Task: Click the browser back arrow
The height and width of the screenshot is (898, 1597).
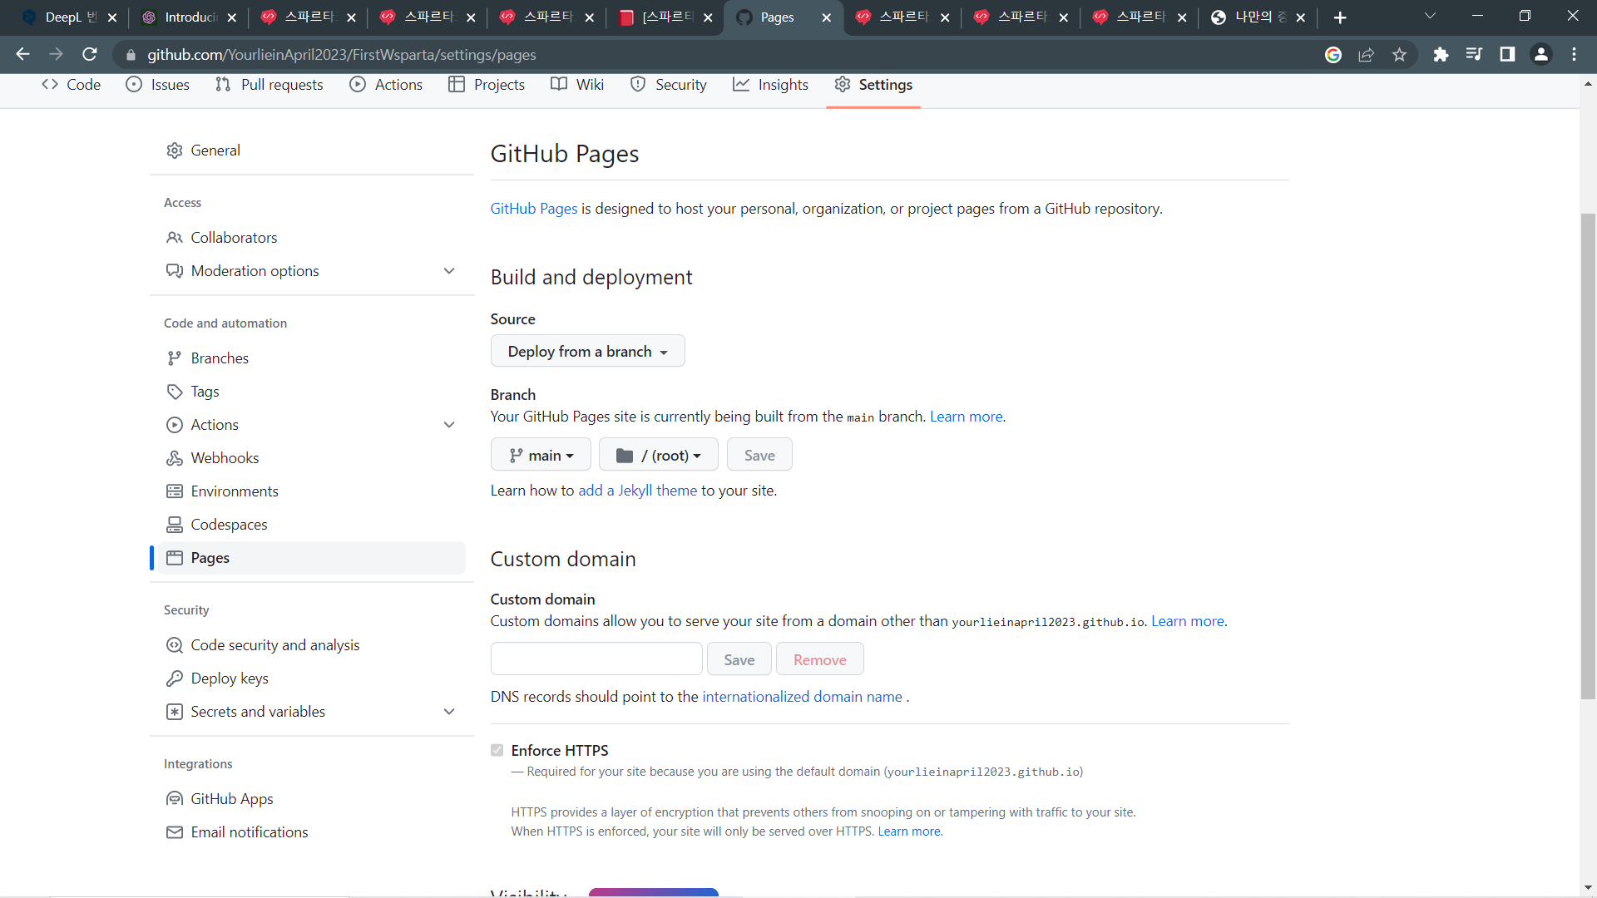Action: [22, 54]
